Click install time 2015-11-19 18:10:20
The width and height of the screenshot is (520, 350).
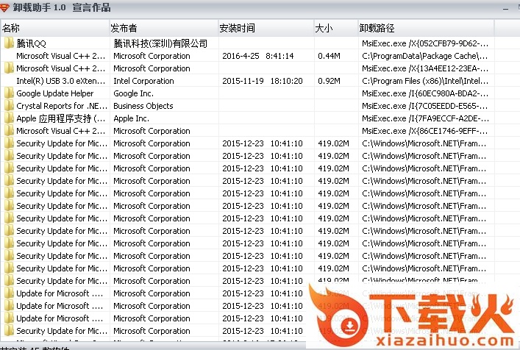point(263,81)
